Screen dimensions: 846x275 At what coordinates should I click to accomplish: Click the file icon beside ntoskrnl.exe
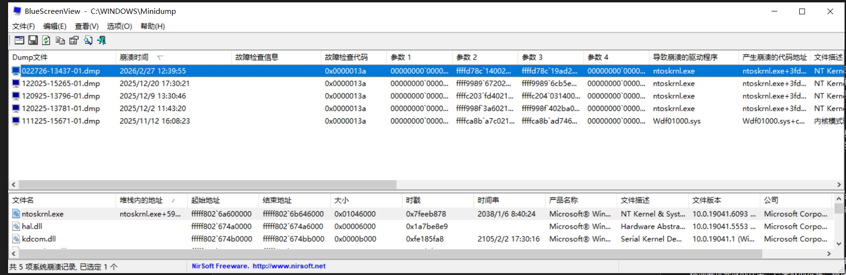point(16,214)
